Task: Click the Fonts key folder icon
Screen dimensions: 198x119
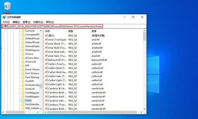Action: 23,100
